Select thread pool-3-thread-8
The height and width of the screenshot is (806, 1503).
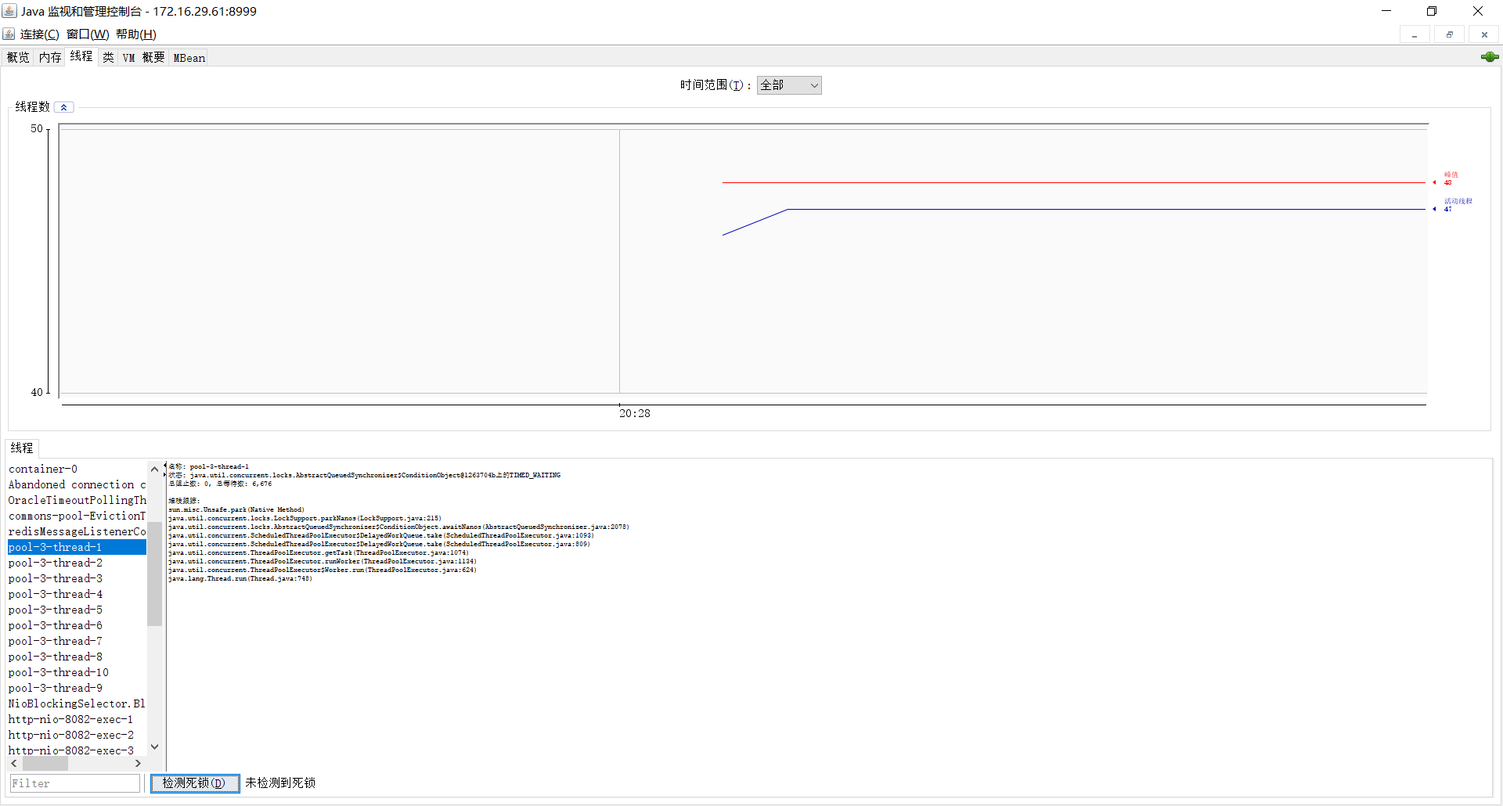pyautogui.click(x=77, y=657)
